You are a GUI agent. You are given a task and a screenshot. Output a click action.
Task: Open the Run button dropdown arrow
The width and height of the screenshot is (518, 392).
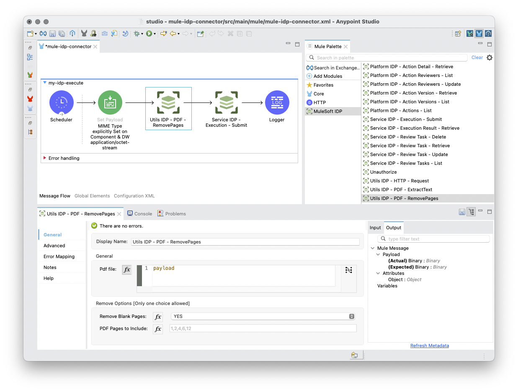[x=155, y=34]
